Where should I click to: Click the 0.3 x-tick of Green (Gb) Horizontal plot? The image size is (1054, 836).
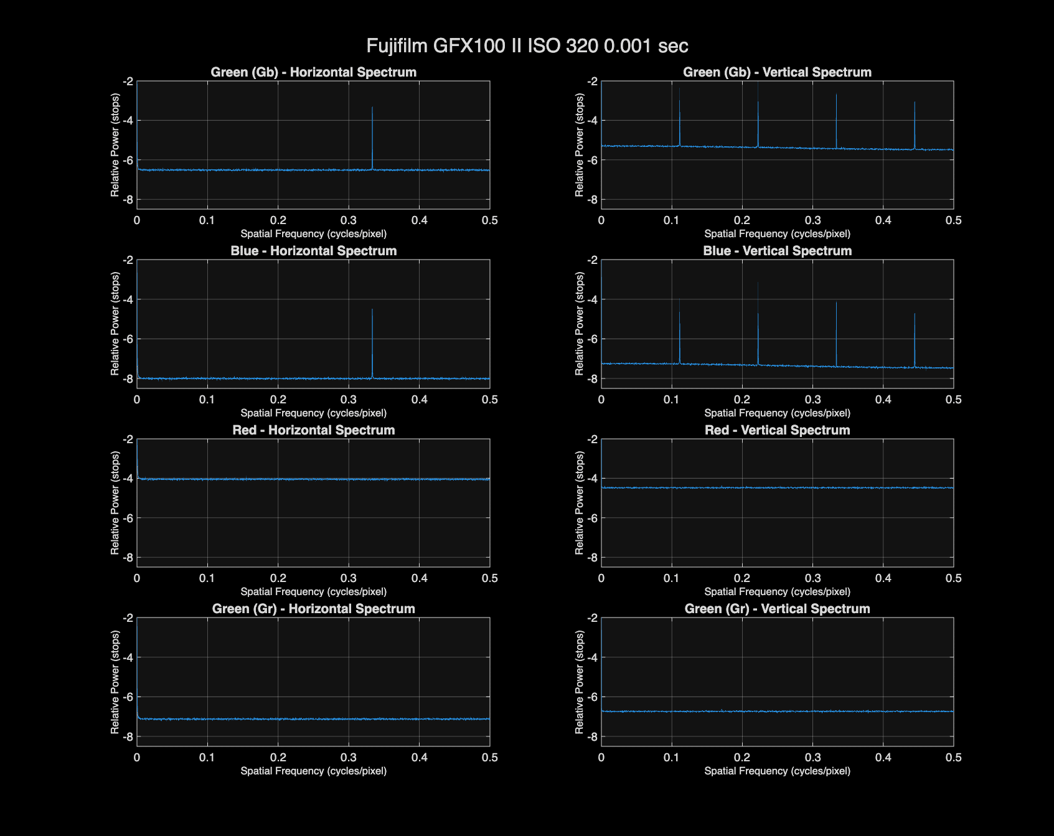click(349, 220)
